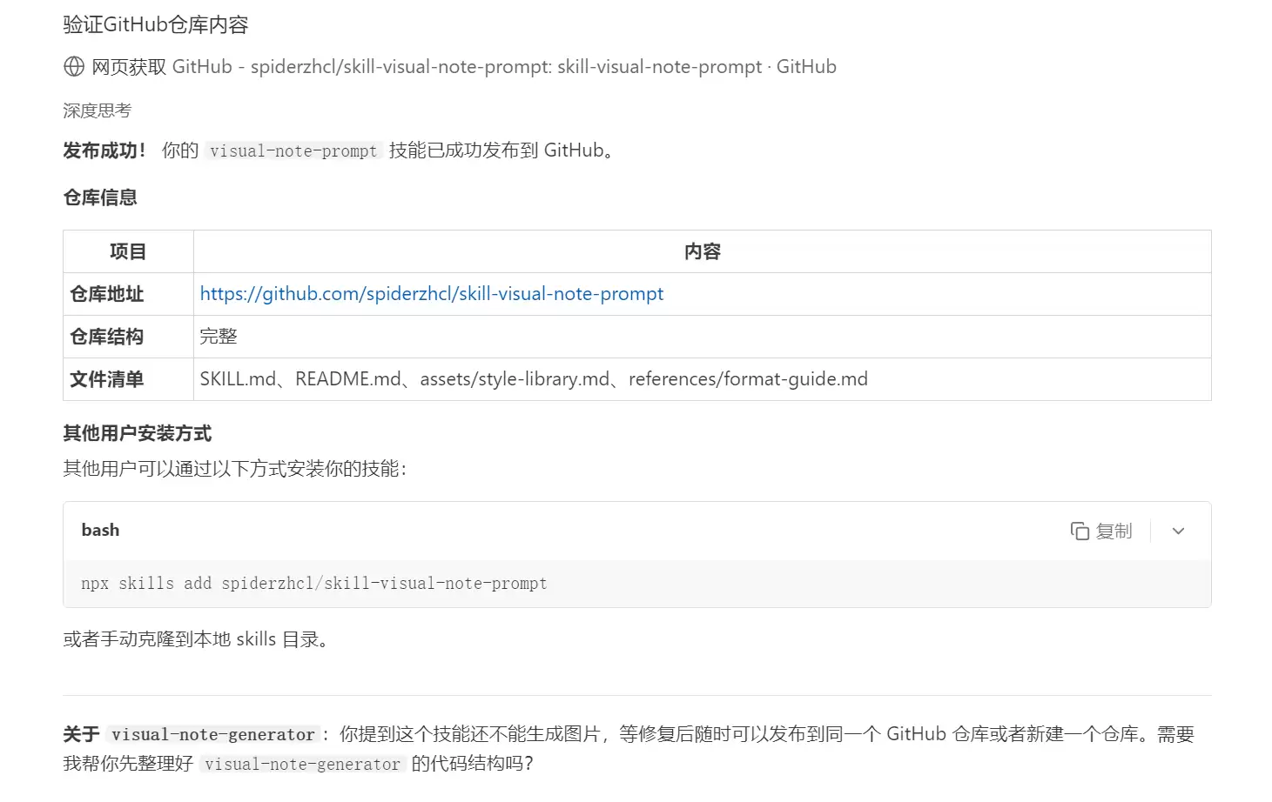Click the bold 发布成功 text
The image size is (1272, 802).
(104, 150)
